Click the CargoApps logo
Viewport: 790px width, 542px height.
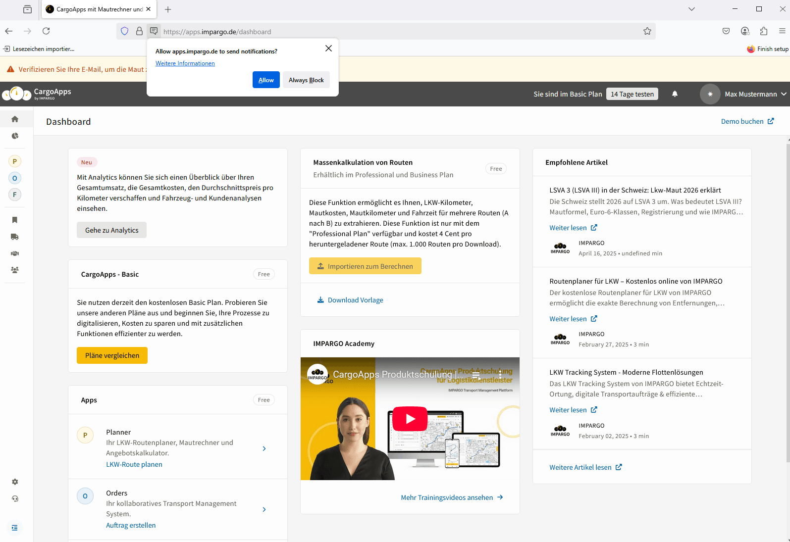coord(37,93)
